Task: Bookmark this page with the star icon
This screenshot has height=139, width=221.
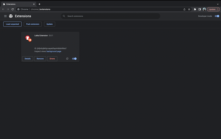Action: pos(189,9)
